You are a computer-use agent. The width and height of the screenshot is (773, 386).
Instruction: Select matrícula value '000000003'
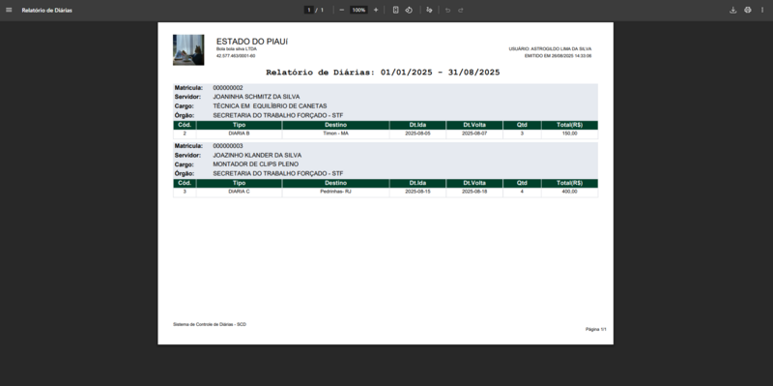coord(228,146)
